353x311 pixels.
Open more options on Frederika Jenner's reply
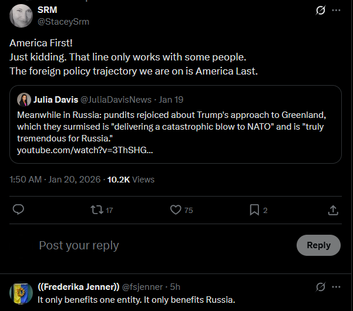(x=336, y=287)
